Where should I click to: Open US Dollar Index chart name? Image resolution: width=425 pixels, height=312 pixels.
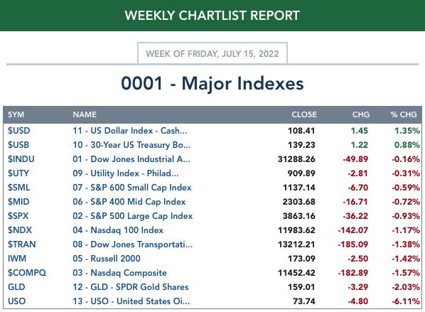(130, 131)
